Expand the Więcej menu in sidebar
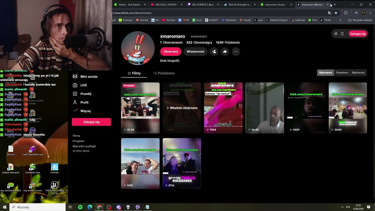The image size is (375, 211). 82,111
